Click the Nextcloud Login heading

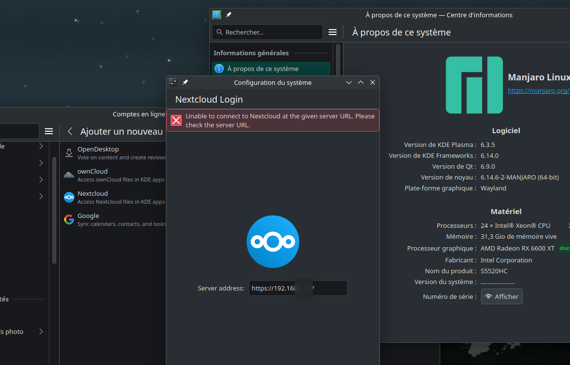click(x=209, y=100)
